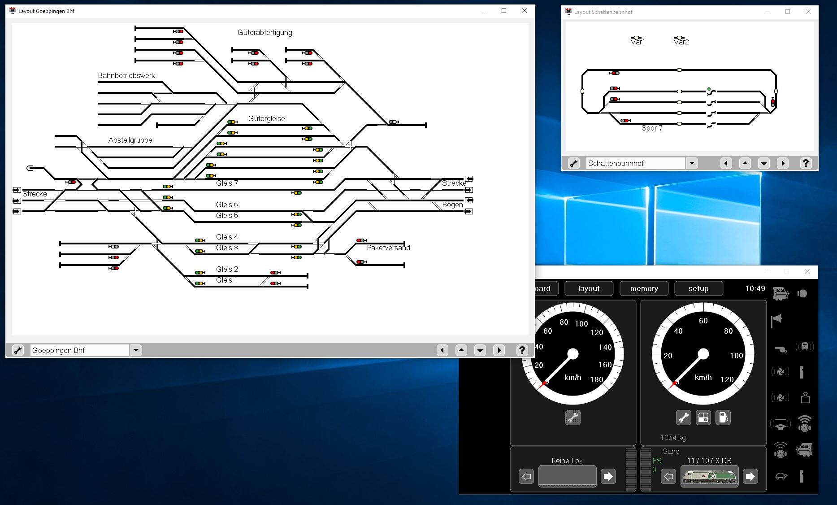Click right navigation arrow in Schattenbahnhof window
Screen dimensions: 837x505
783,163
